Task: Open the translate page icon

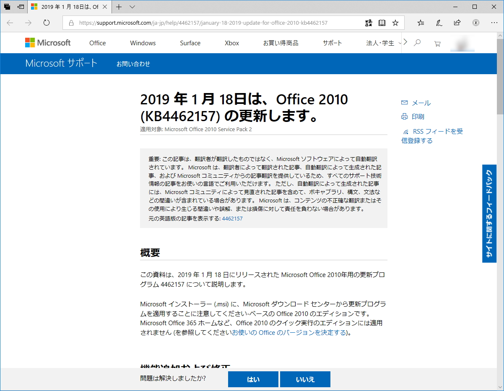Action: 368,23
